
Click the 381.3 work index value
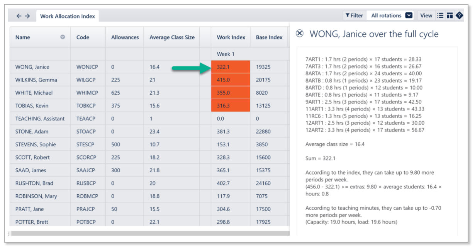coord(223,131)
